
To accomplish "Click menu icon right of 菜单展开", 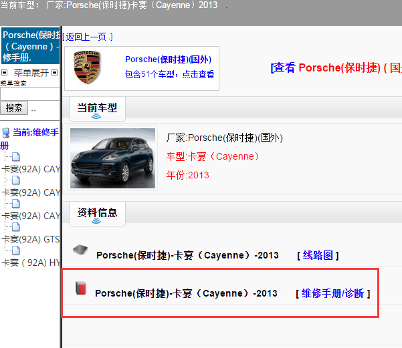I will (x=54, y=73).
